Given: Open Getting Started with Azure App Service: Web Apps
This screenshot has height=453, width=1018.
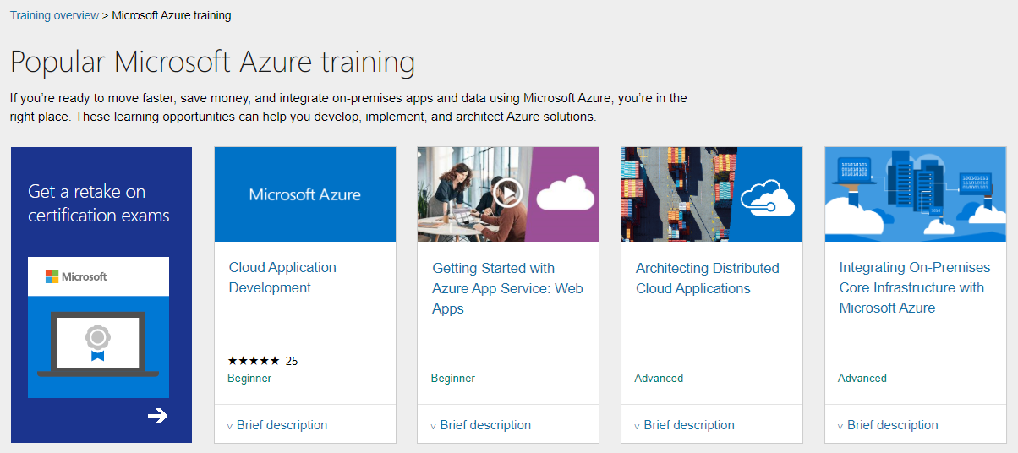Looking at the screenshot, I should coord(507,288).
